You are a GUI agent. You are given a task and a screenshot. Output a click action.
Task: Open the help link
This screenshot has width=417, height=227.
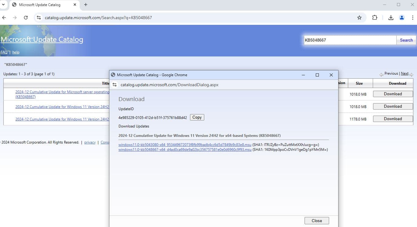click(x=16, y=52)
